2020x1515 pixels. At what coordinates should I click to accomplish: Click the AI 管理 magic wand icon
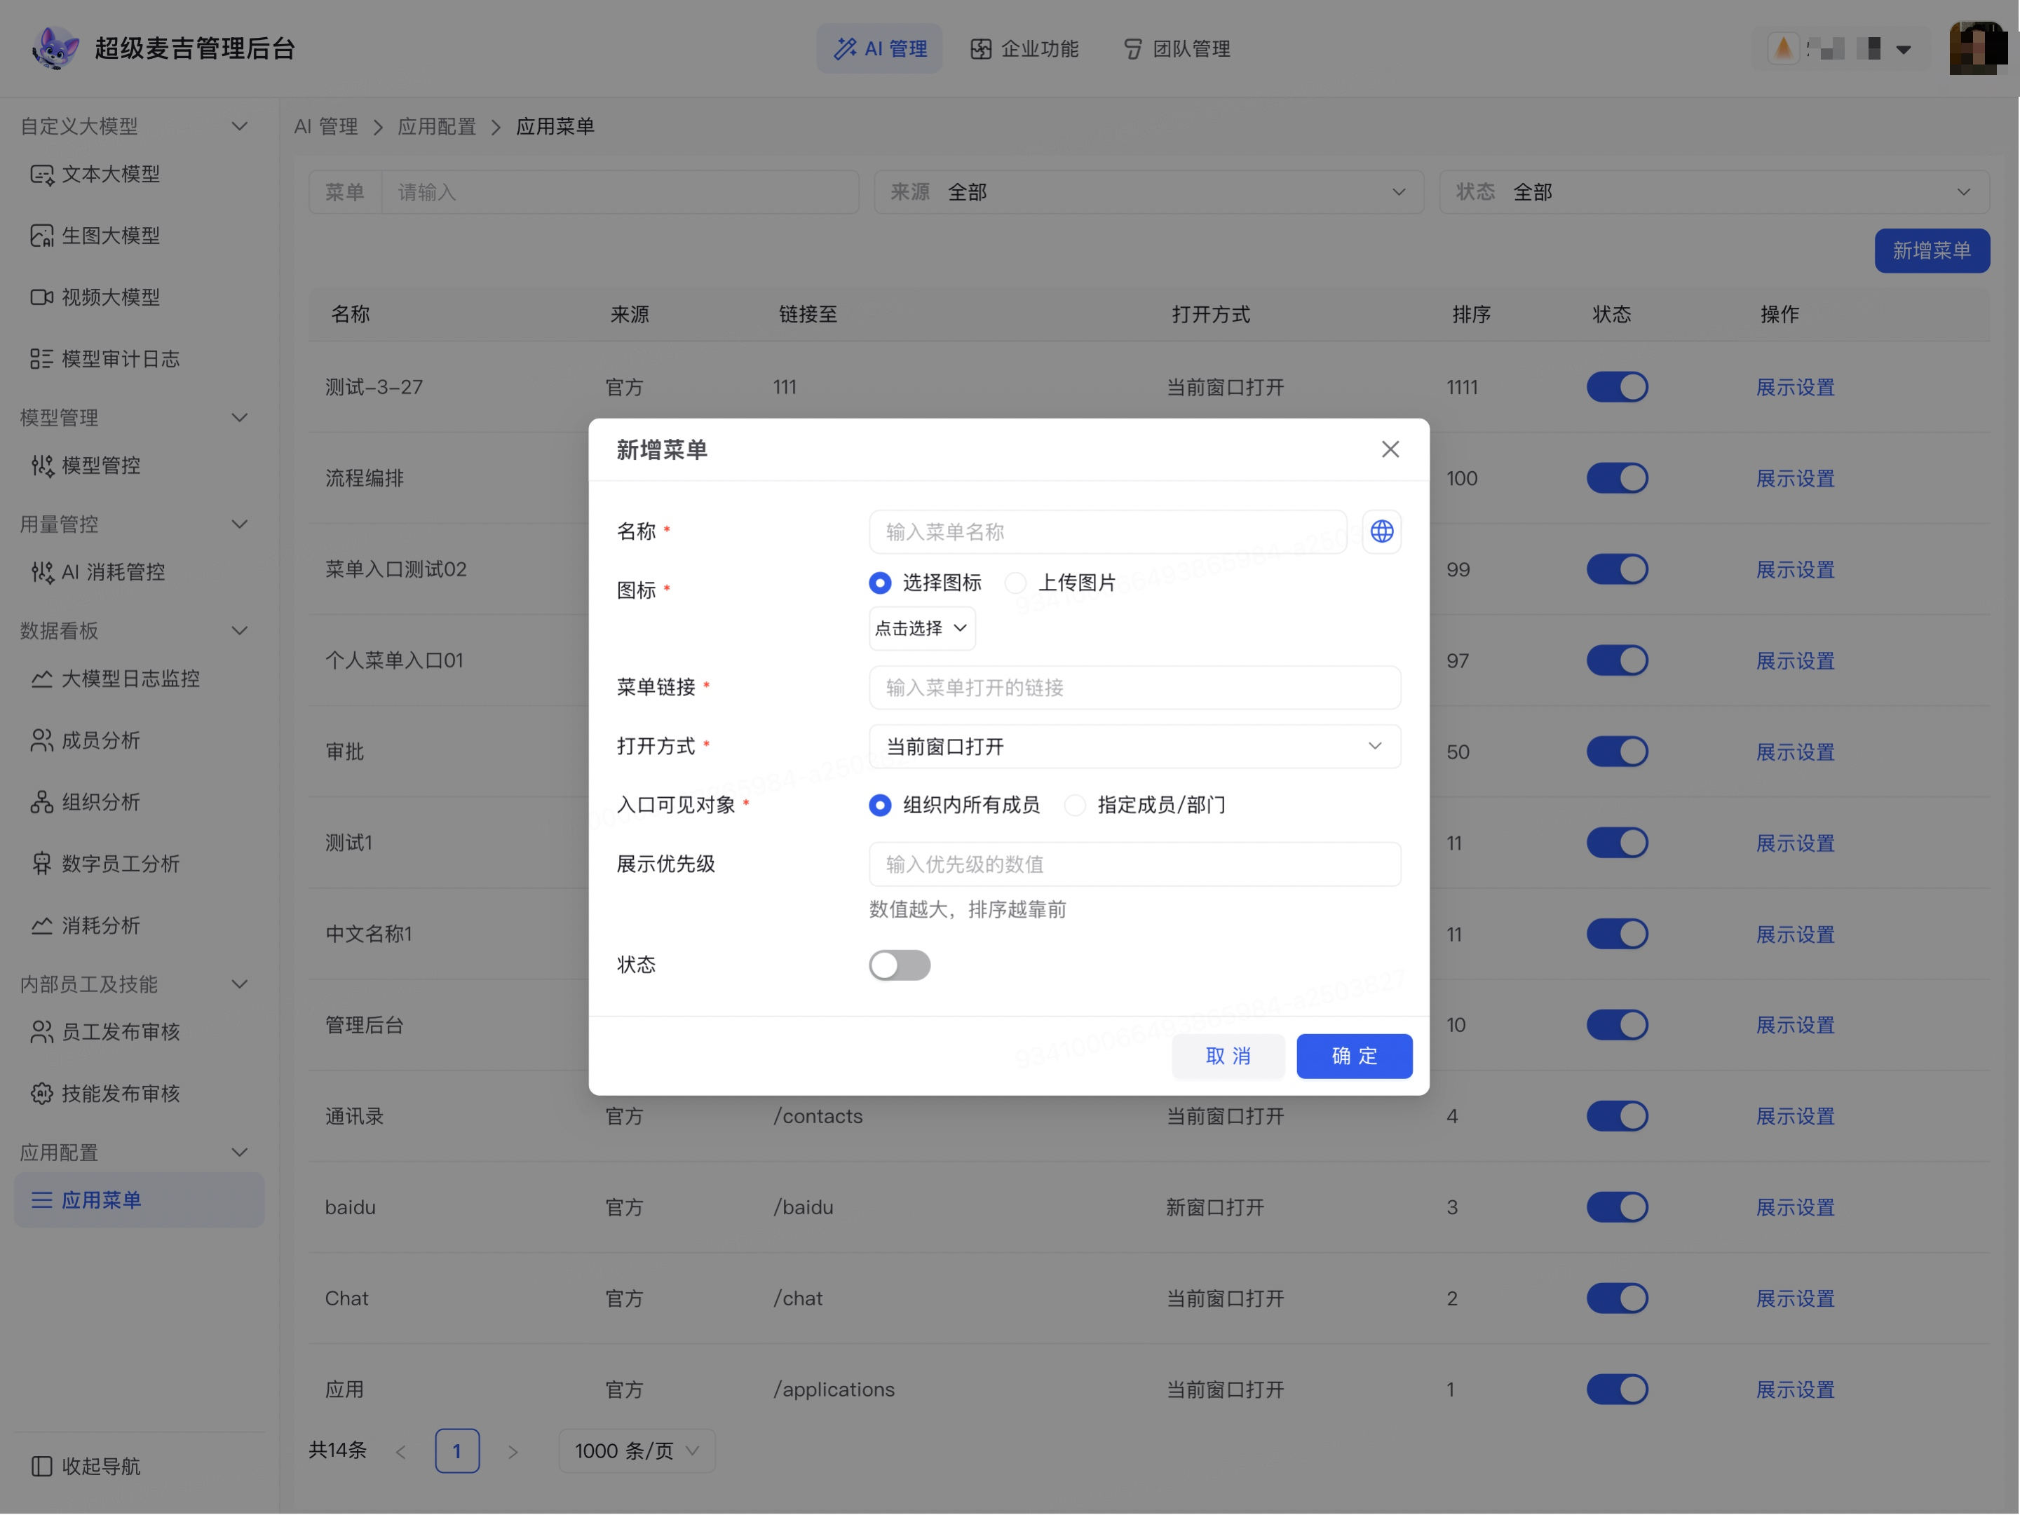pyautogui.click(x=846, y=48)
